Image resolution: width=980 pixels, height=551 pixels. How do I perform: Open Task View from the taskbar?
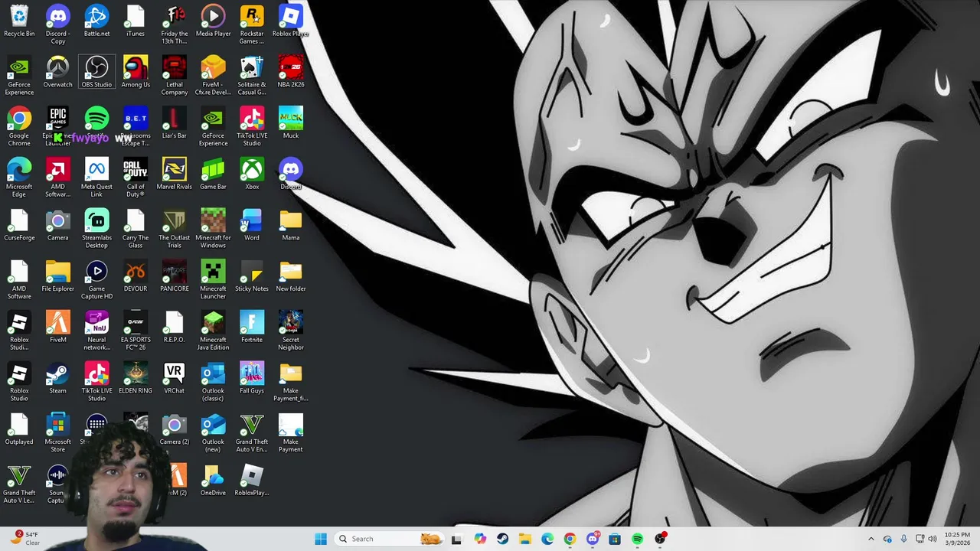coord(456,539)
